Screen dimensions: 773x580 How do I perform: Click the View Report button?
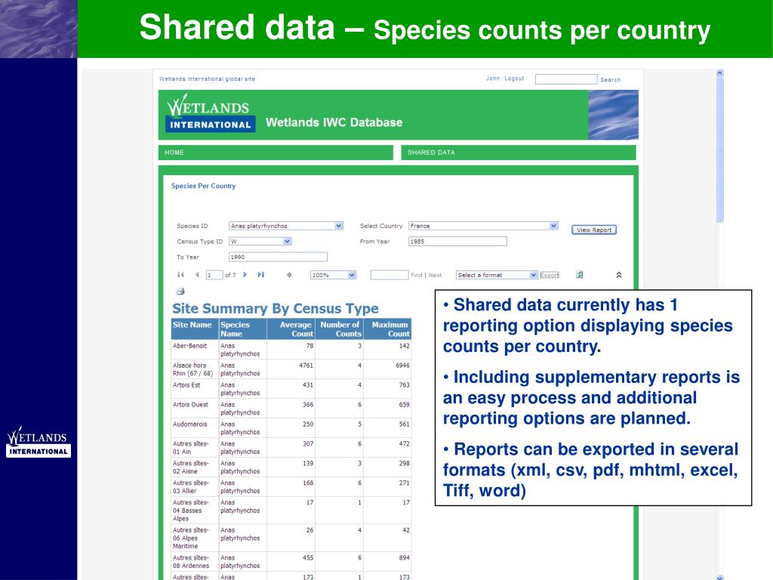594,230
